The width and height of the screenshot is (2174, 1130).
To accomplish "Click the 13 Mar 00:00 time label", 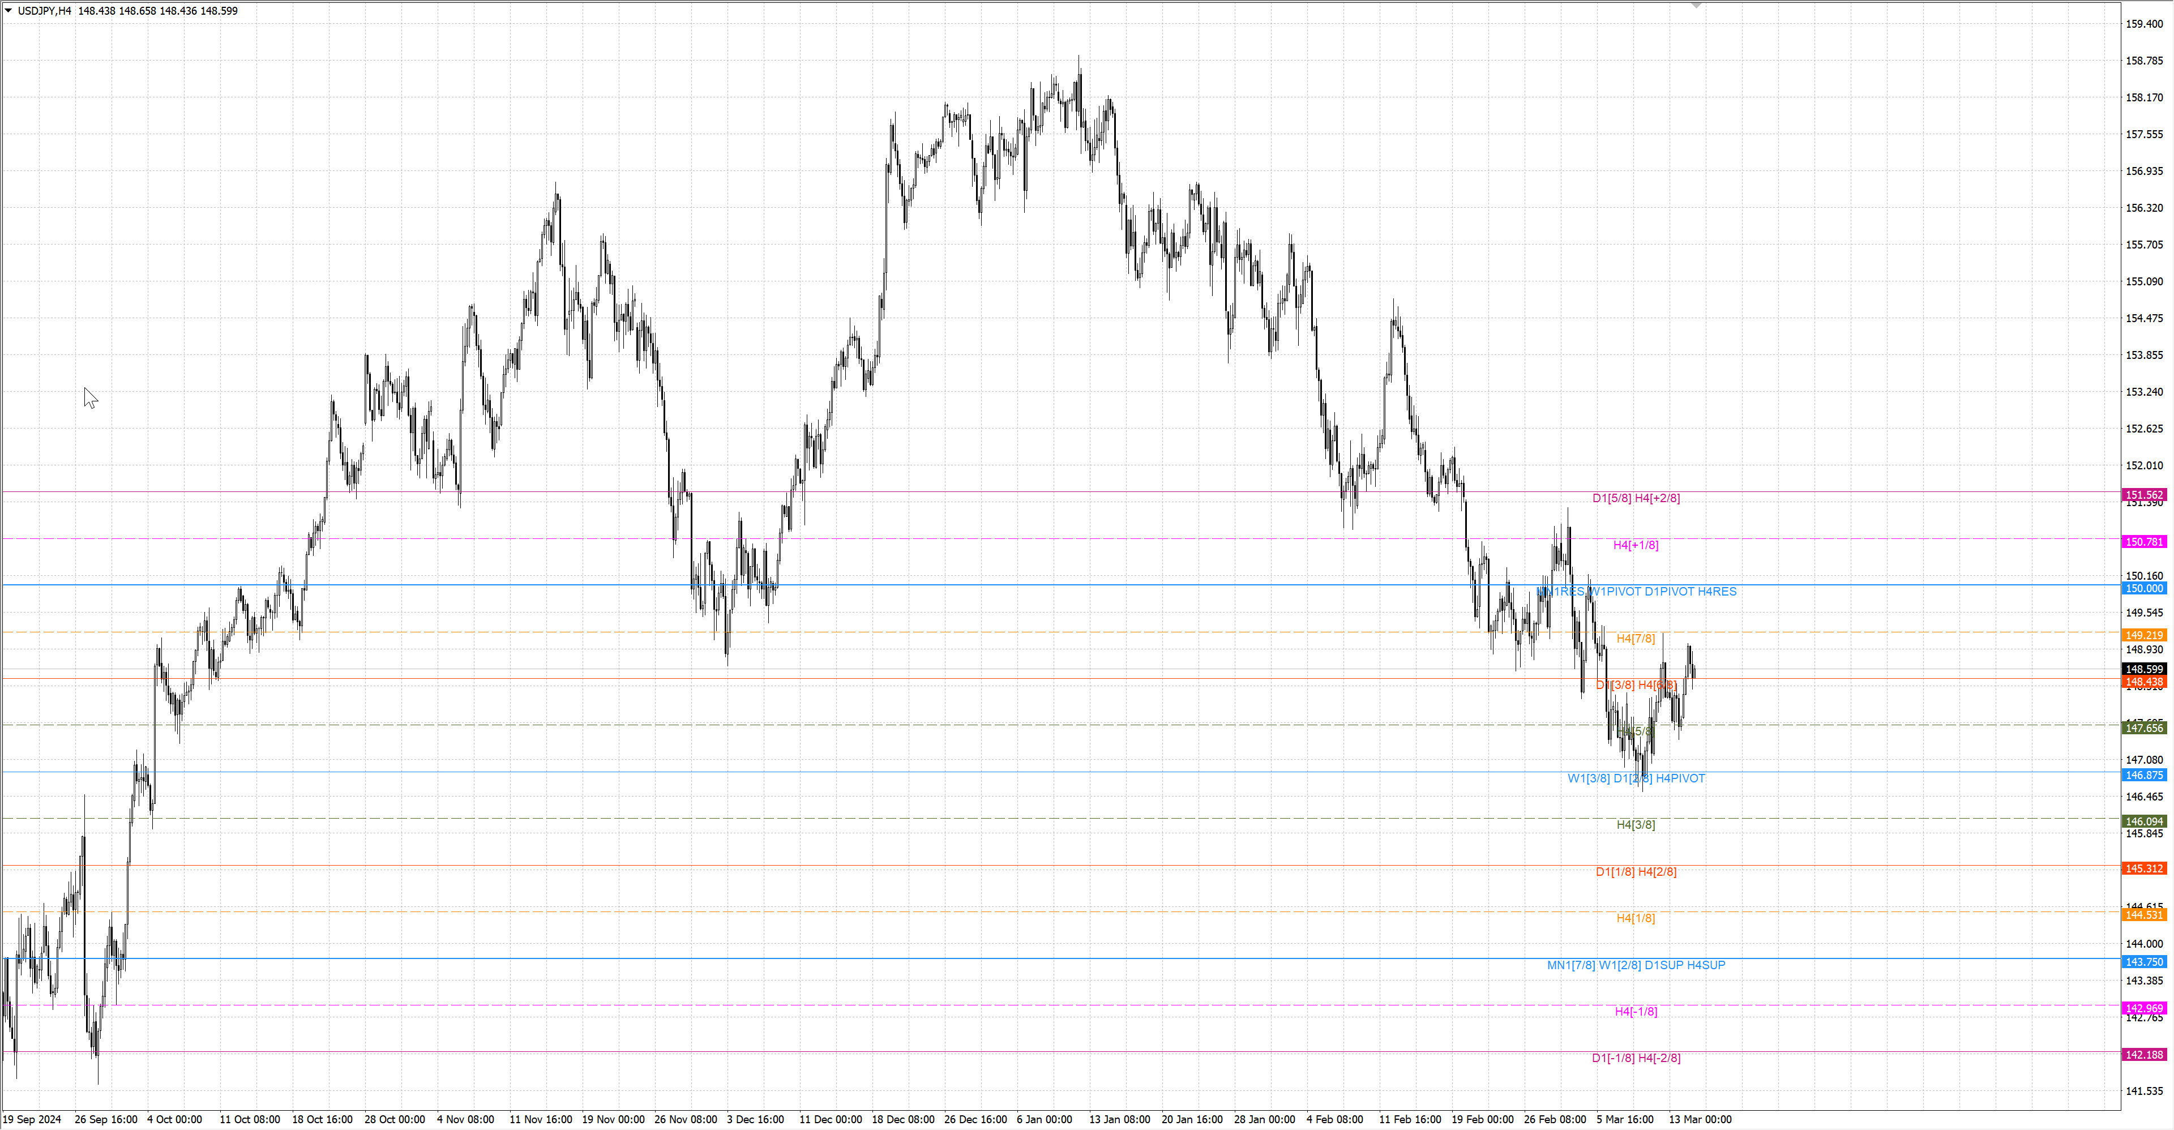I will [x=1700, y=1119].
